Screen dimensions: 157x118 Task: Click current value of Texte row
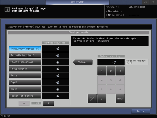(55, 76)
